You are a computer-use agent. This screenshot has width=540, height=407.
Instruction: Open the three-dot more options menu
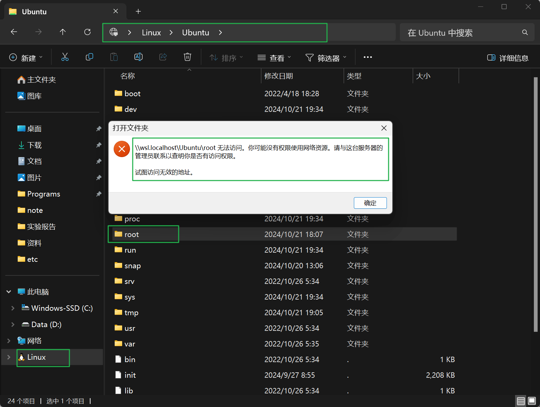click(368, 57)
